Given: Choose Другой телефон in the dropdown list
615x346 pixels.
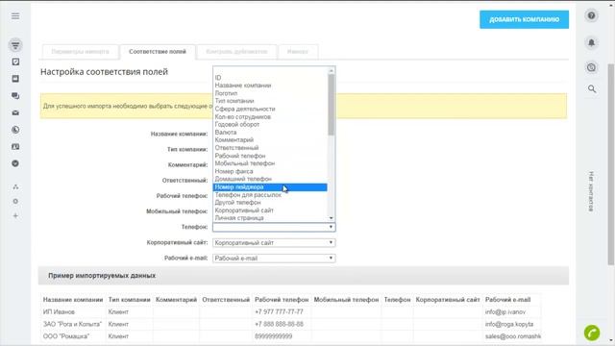Looking at the screenshot, I should click(x=270, y=203).
